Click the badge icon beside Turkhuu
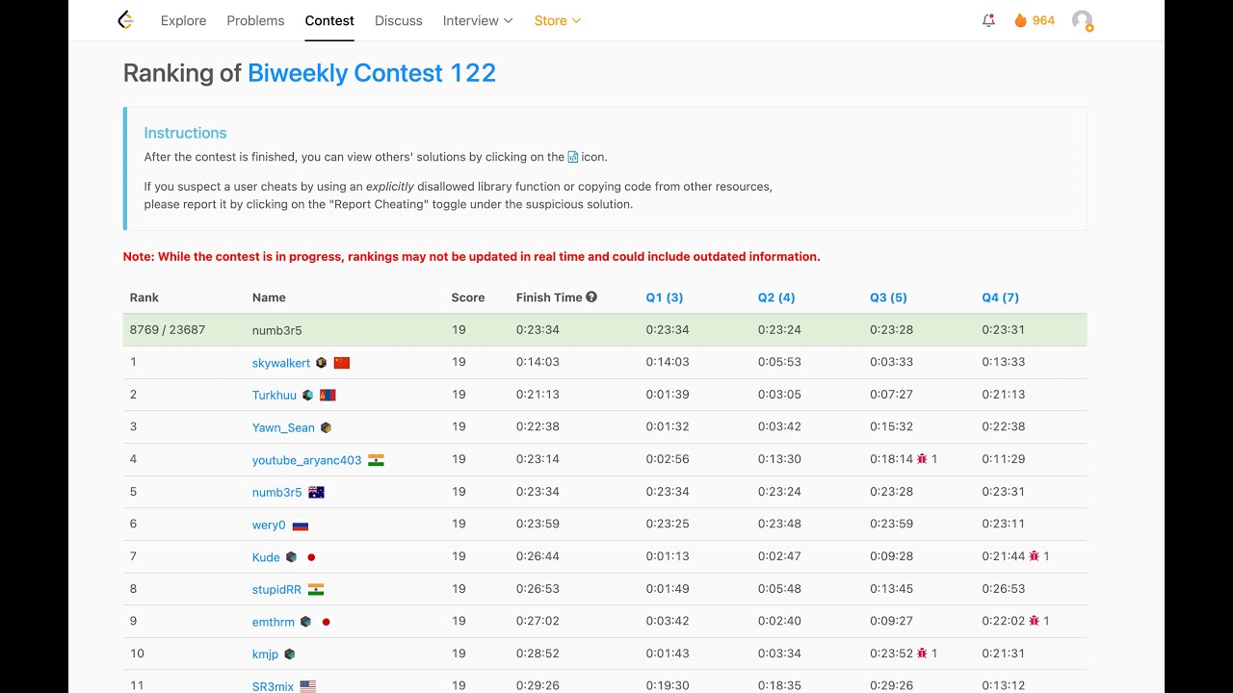 (308, 396)
